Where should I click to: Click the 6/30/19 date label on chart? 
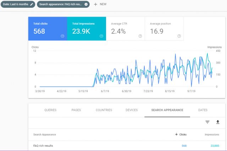pyautogui.click(x=127, y=91)
